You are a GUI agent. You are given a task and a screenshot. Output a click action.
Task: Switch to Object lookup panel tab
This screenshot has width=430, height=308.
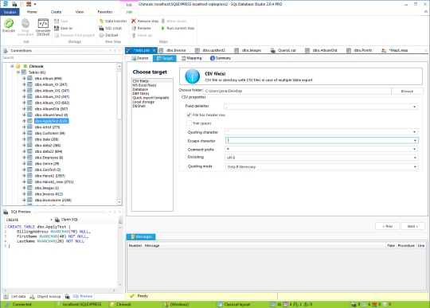coord(45,297)
